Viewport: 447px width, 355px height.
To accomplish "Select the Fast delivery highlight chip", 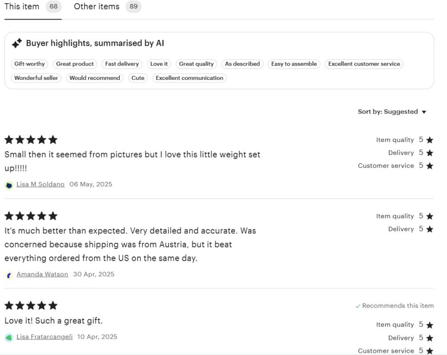I will coord(122,64).
